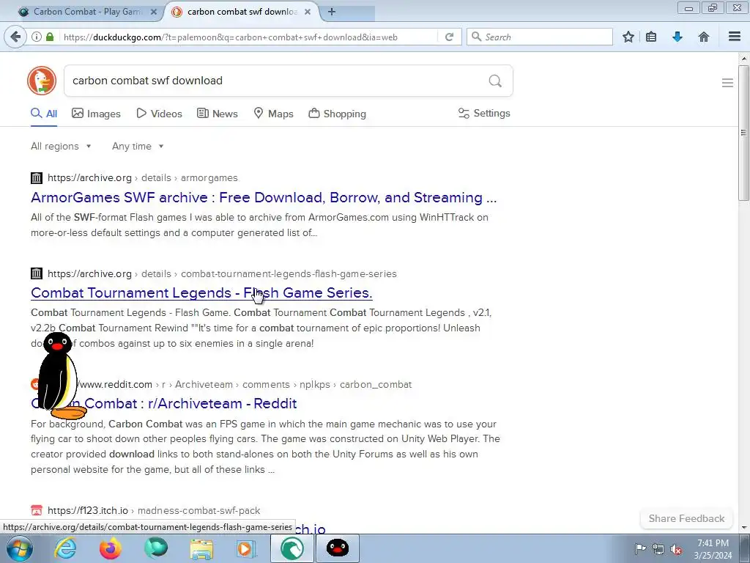The height and width of the screenshot is (563, 750).
Task: Select the All results tab
Action: coord(44,114)
